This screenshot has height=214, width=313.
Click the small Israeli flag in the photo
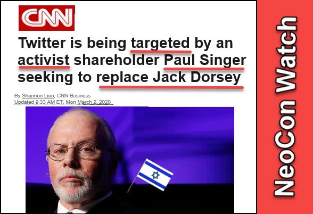(x=155, y=175)
